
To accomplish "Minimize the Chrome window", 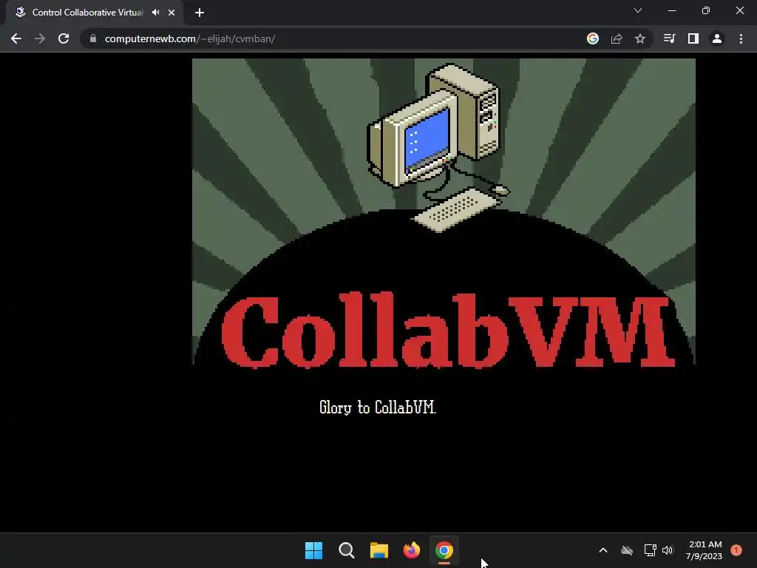I will point(672,10).
